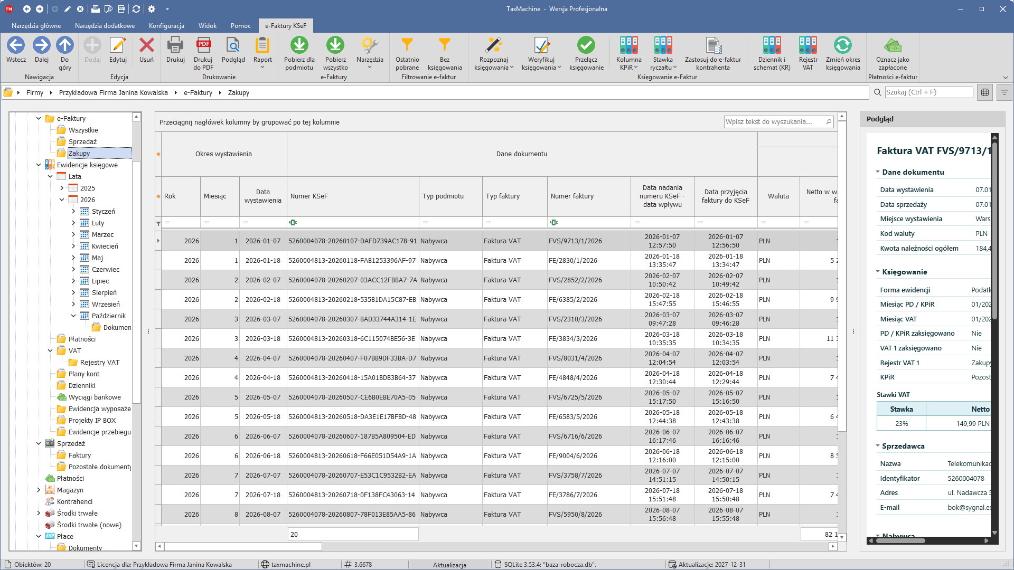The height and width of the screenshot is (570, 1014).
Task: Click Zmień okres księgowania icon
Action: coord(843,45)
